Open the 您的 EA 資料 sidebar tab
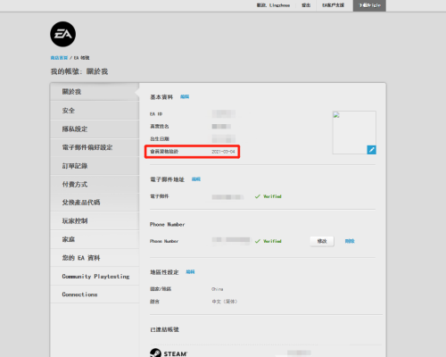The image size is (446, 357). point(95,258)
